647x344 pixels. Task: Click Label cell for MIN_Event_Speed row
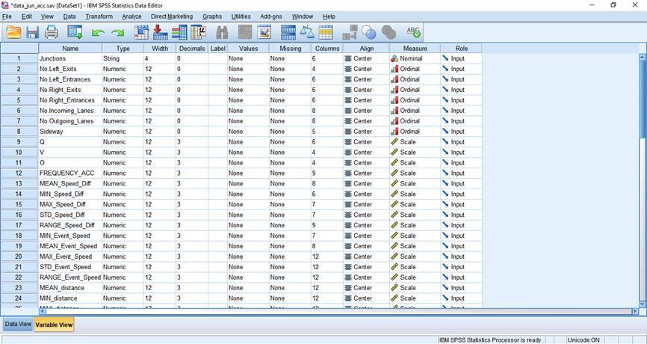[x=218, y=236]
